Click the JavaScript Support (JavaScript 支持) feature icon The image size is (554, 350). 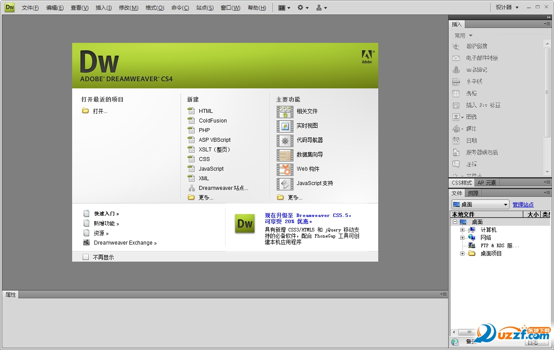click(285, 184)
